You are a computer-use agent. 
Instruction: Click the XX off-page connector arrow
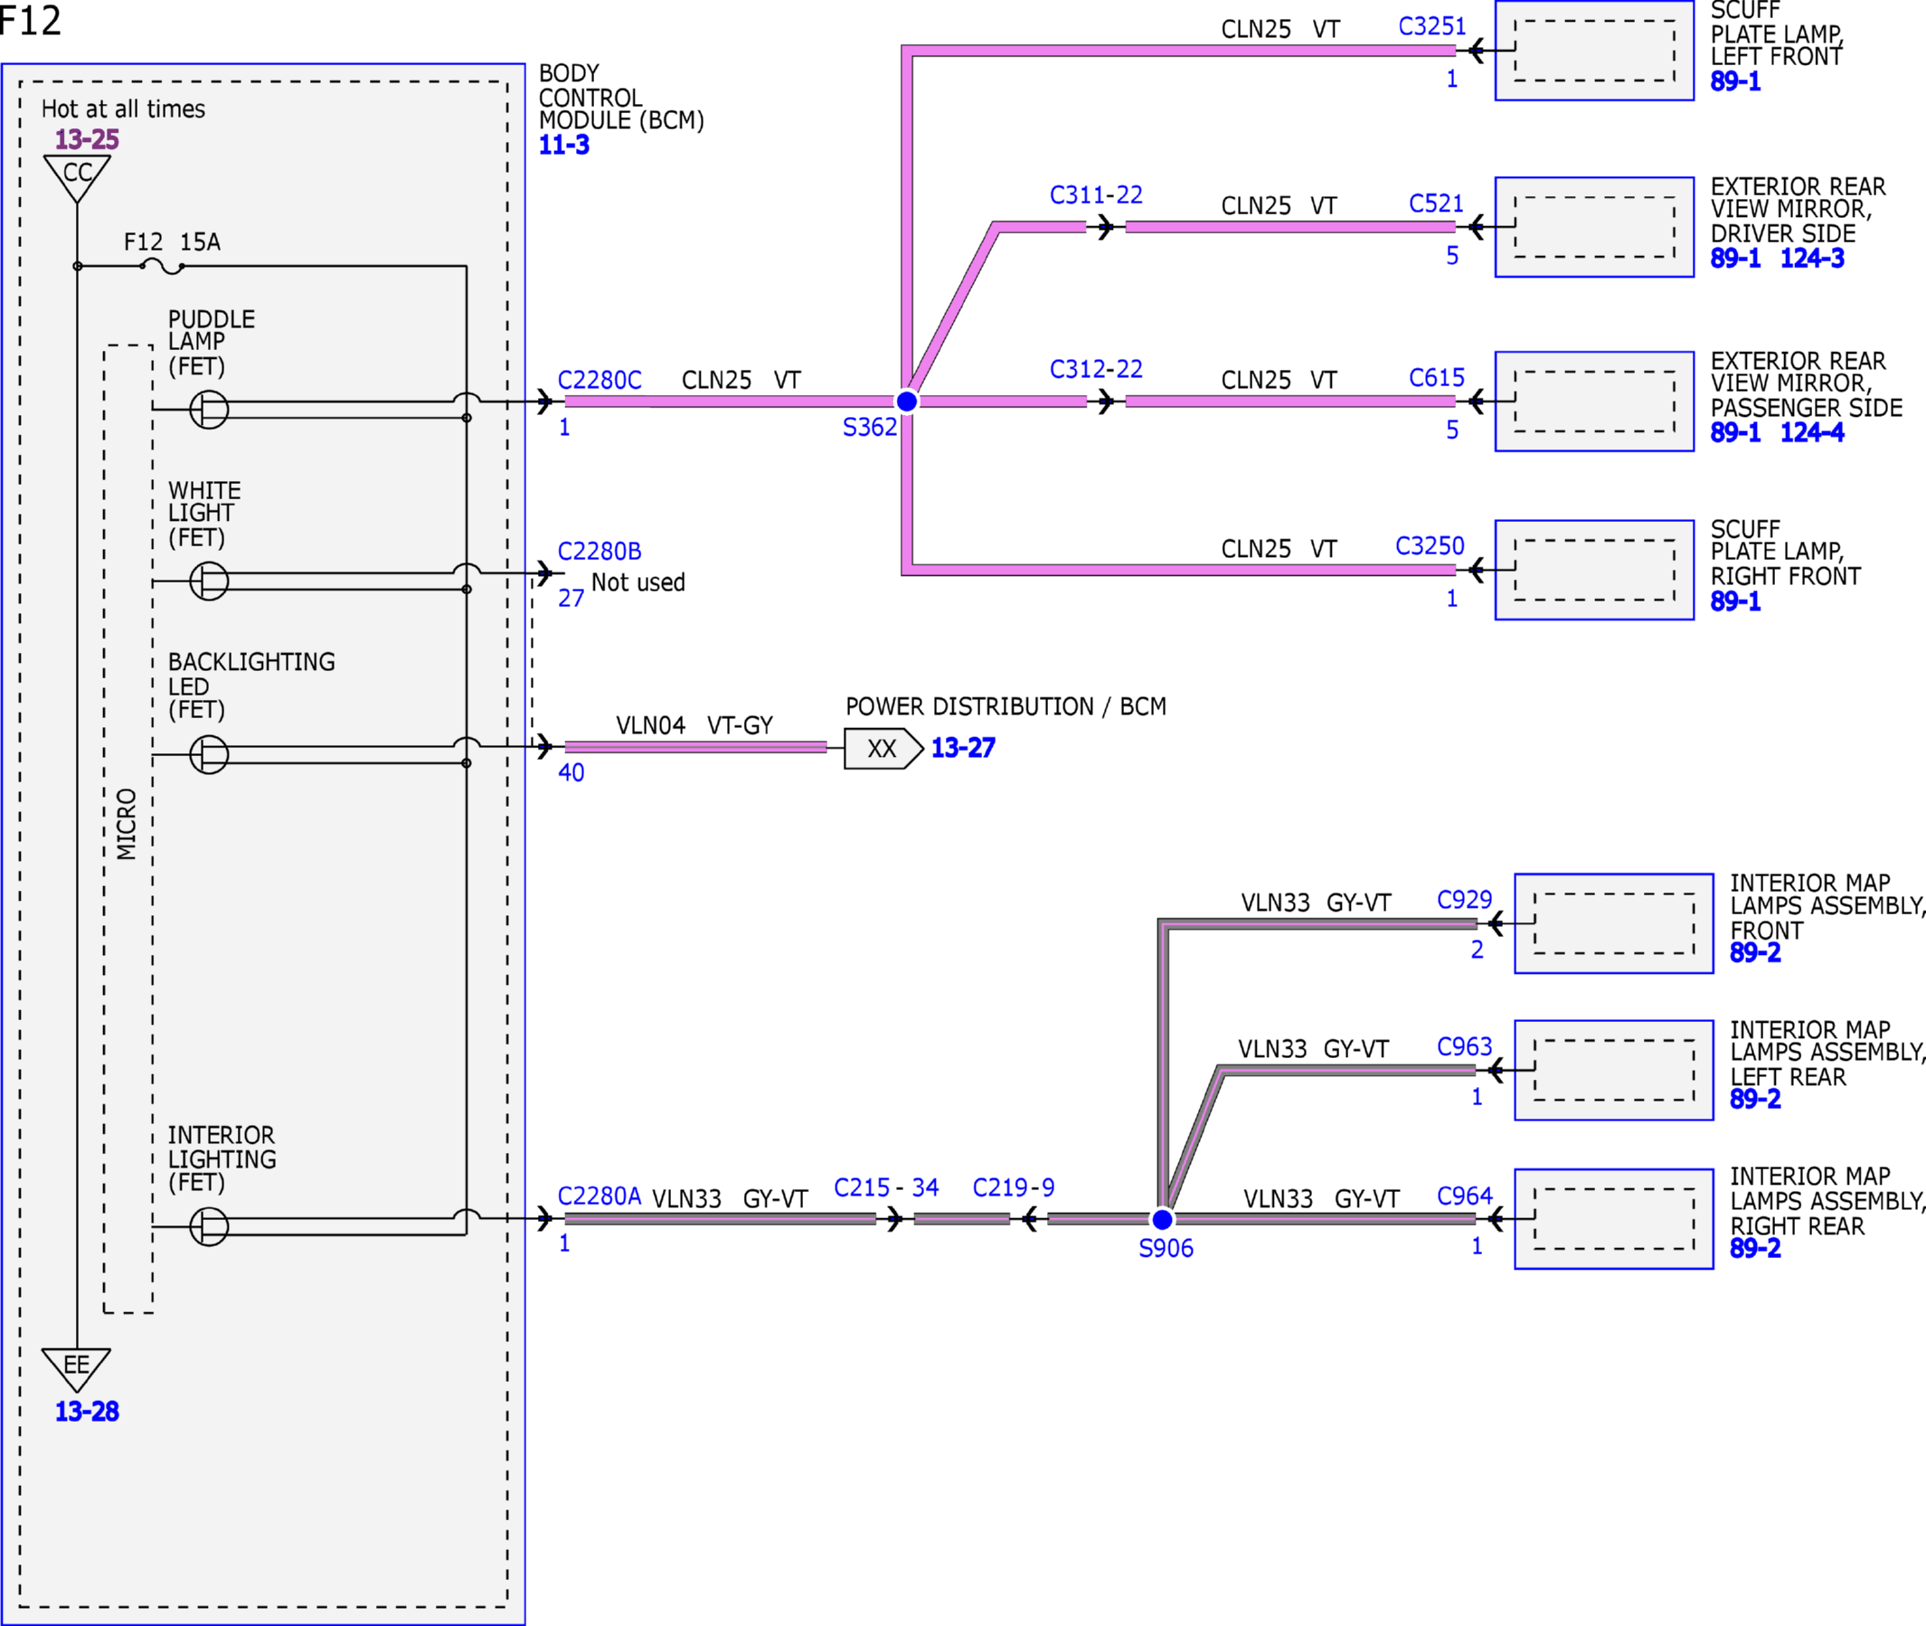883,749
